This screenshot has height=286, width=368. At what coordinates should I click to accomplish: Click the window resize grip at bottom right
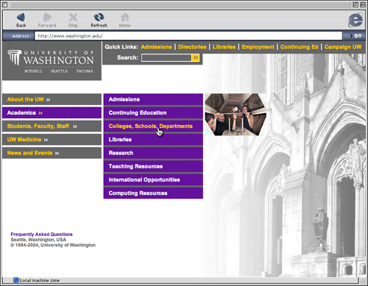tap(363, 280)
